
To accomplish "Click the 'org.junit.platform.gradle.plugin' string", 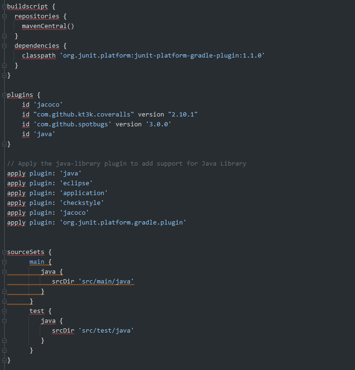I will tap(123, 222).
